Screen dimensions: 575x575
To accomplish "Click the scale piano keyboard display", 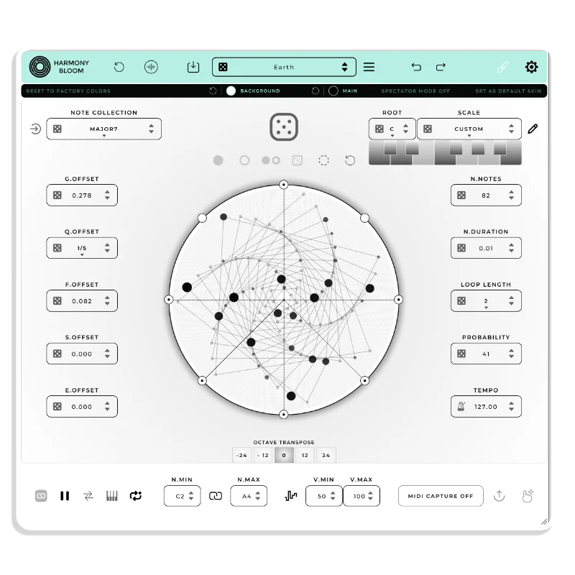I will 445,152.
